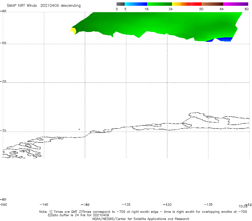Click the longitude label '-130'
The image size is (252, 221).
point(167,205)
